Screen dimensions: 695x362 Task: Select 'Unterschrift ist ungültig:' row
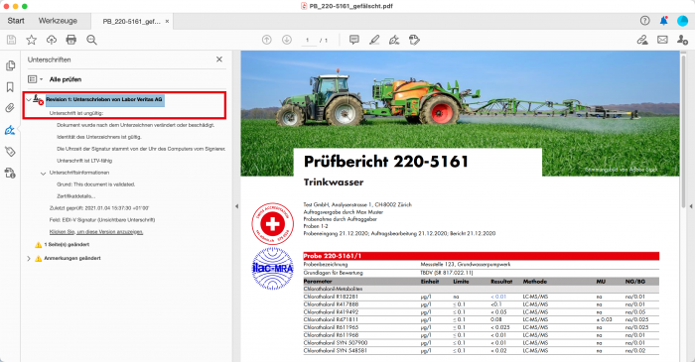click(x=76, y=113)
